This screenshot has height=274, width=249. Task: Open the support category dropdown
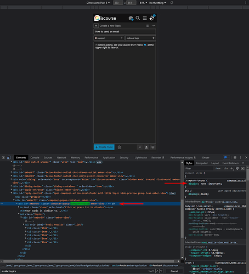[x=109, y=38]
